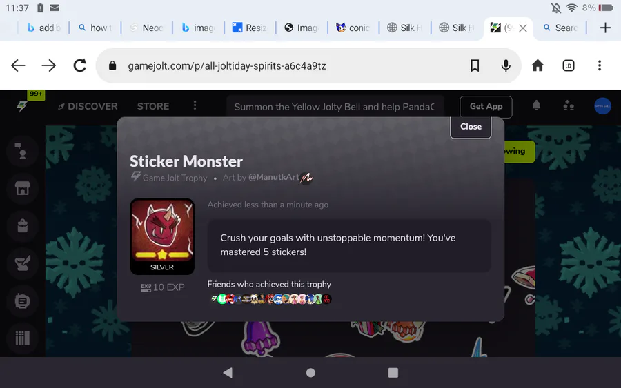Click the '10 EXP' label
Screen dimensions: 621x388
coord(162,287)
